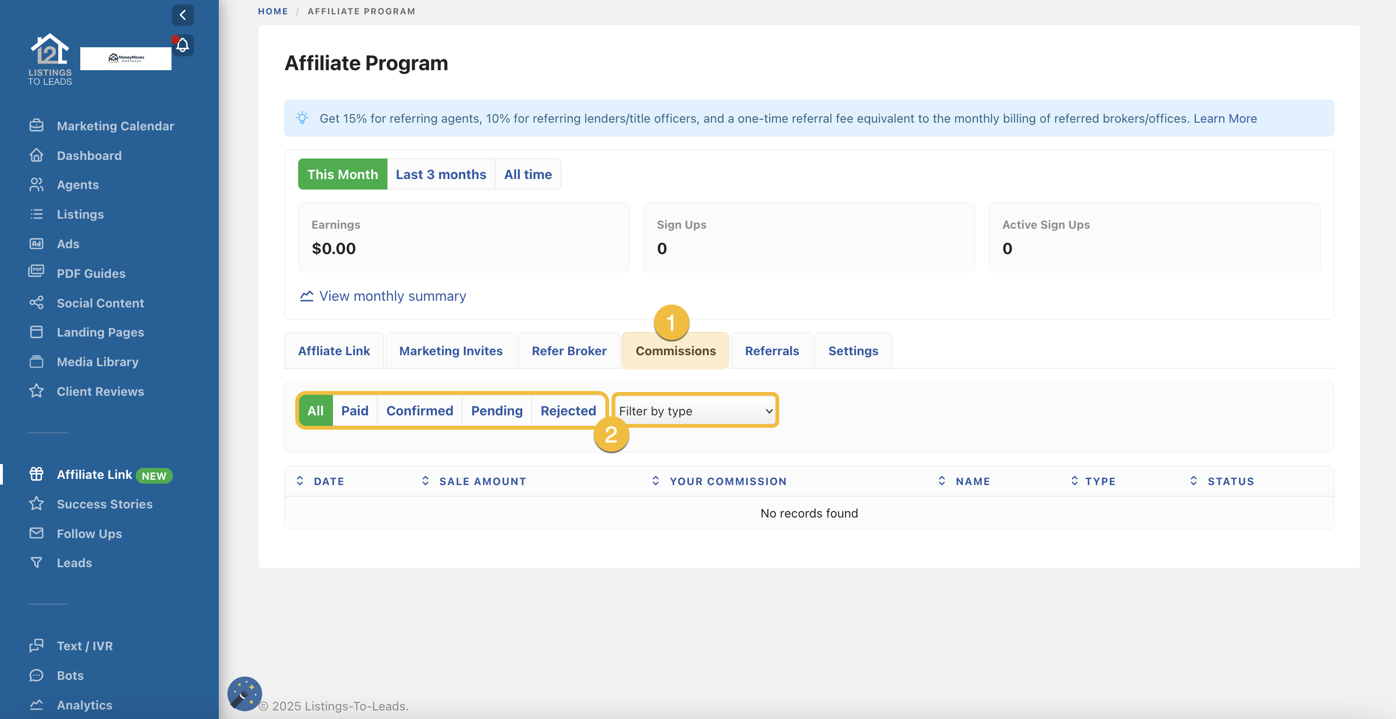The width and height of the screenshot is (1396, 719).
Task: Open the Leads funnel icon
Action: 36,562
